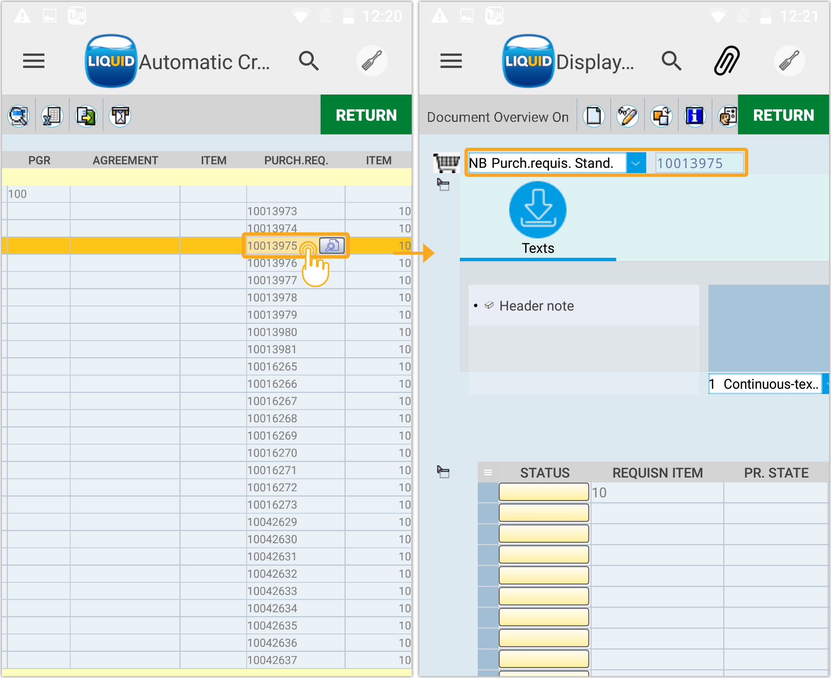Click search magnifier in Display screen header
Screen dimensions: 831x678
coord(671,60)
